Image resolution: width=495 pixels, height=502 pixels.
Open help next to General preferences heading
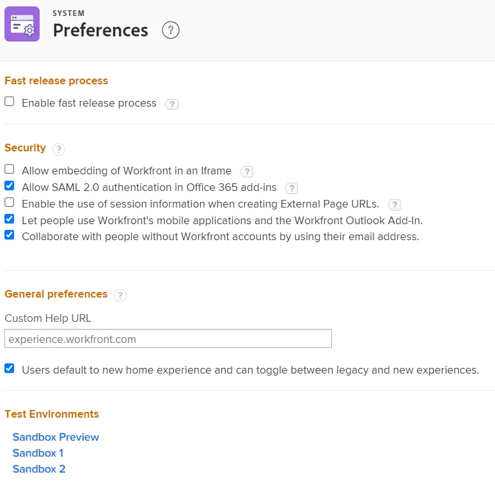tap(120, 296)
